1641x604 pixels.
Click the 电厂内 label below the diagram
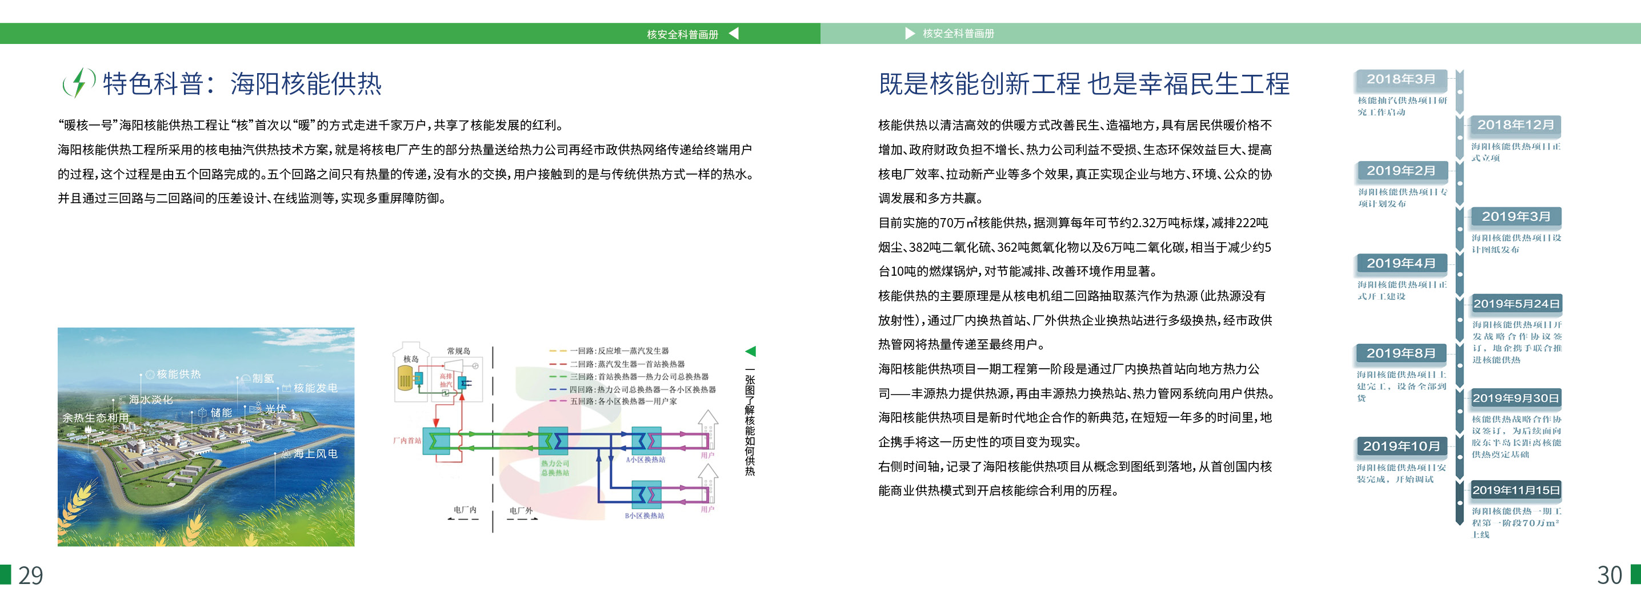tap(465, 510)
